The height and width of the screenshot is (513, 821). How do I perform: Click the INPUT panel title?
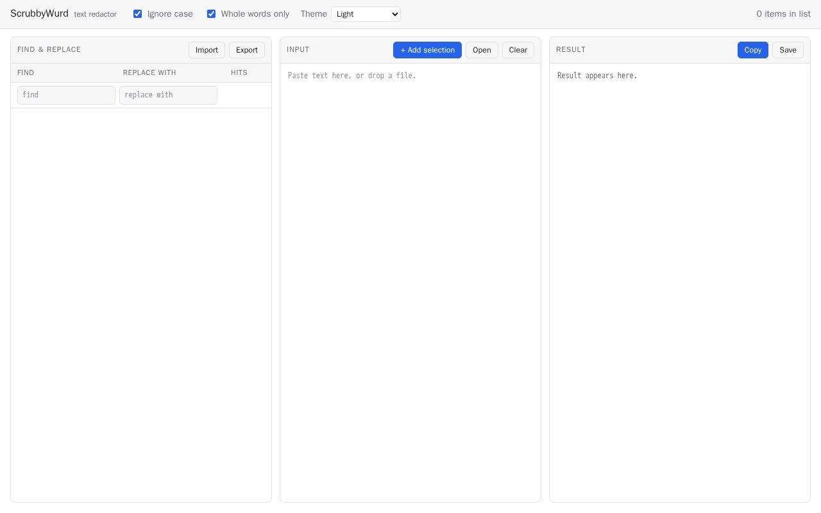pyautogui.click(x=298, y=49)
